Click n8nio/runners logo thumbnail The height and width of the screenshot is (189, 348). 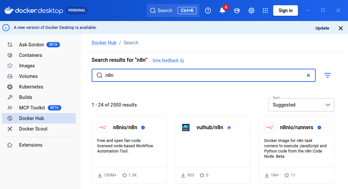(270, 128)
